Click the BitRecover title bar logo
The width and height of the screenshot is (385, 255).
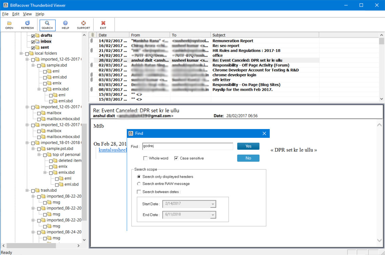tap(6, 5)
